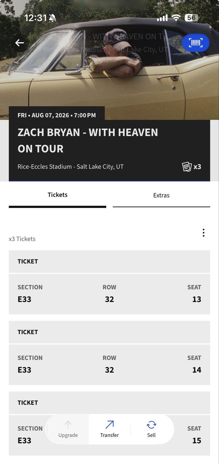Tap the second TICKET header

[109, 332]
